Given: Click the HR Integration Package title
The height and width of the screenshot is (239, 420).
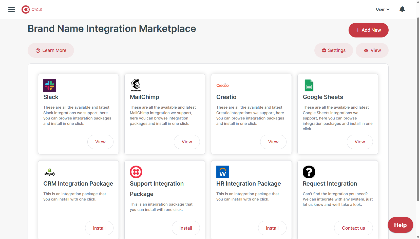Looking at the screenshot, I should coord(249,184).
